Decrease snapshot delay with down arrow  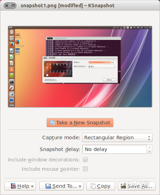click(149, 151)
